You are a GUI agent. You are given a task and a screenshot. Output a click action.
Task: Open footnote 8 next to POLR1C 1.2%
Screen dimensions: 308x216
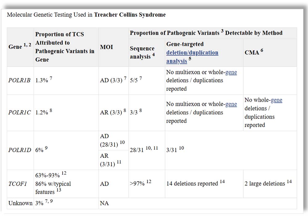[x=51, y=110]
